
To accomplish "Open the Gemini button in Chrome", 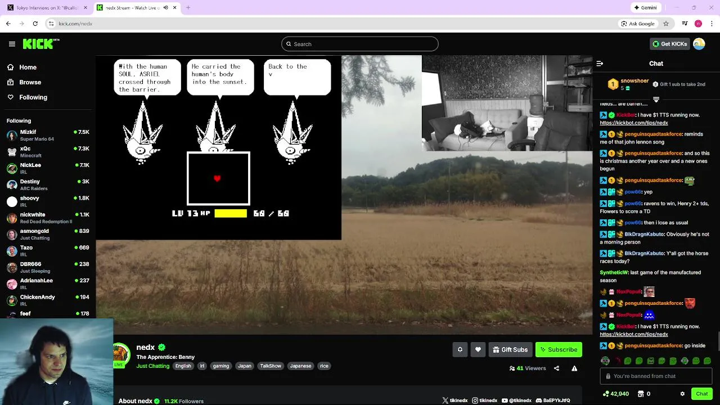I will (x=645, y=8).
